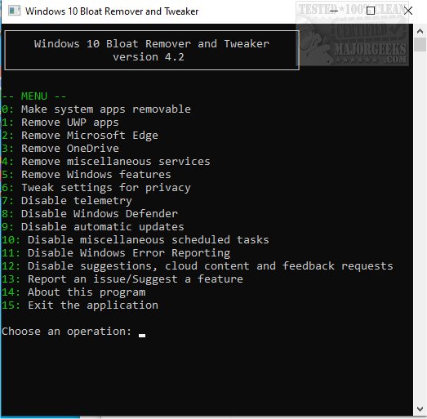The image size is (427, 419).
Task: Click the scrollbar up arrow
Action: pos(420,31)
